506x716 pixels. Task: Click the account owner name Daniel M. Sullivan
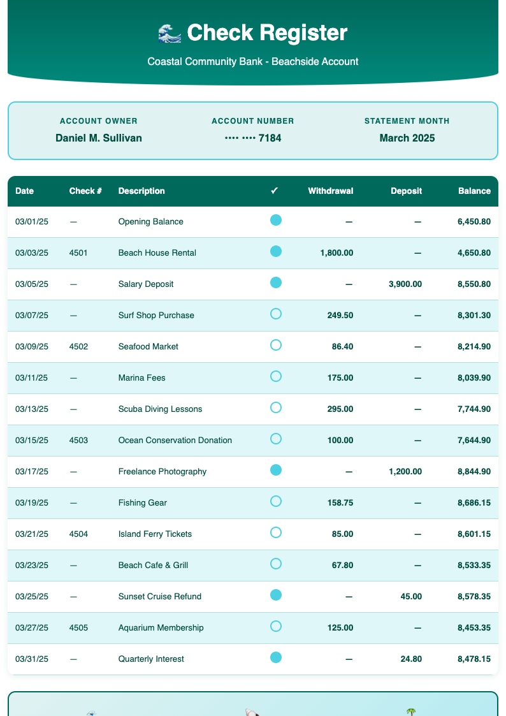pyautogui.click(x=99, y=138)
